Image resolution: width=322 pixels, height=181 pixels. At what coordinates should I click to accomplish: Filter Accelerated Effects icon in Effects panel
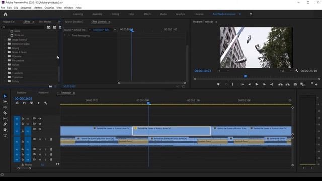point(48,27)
